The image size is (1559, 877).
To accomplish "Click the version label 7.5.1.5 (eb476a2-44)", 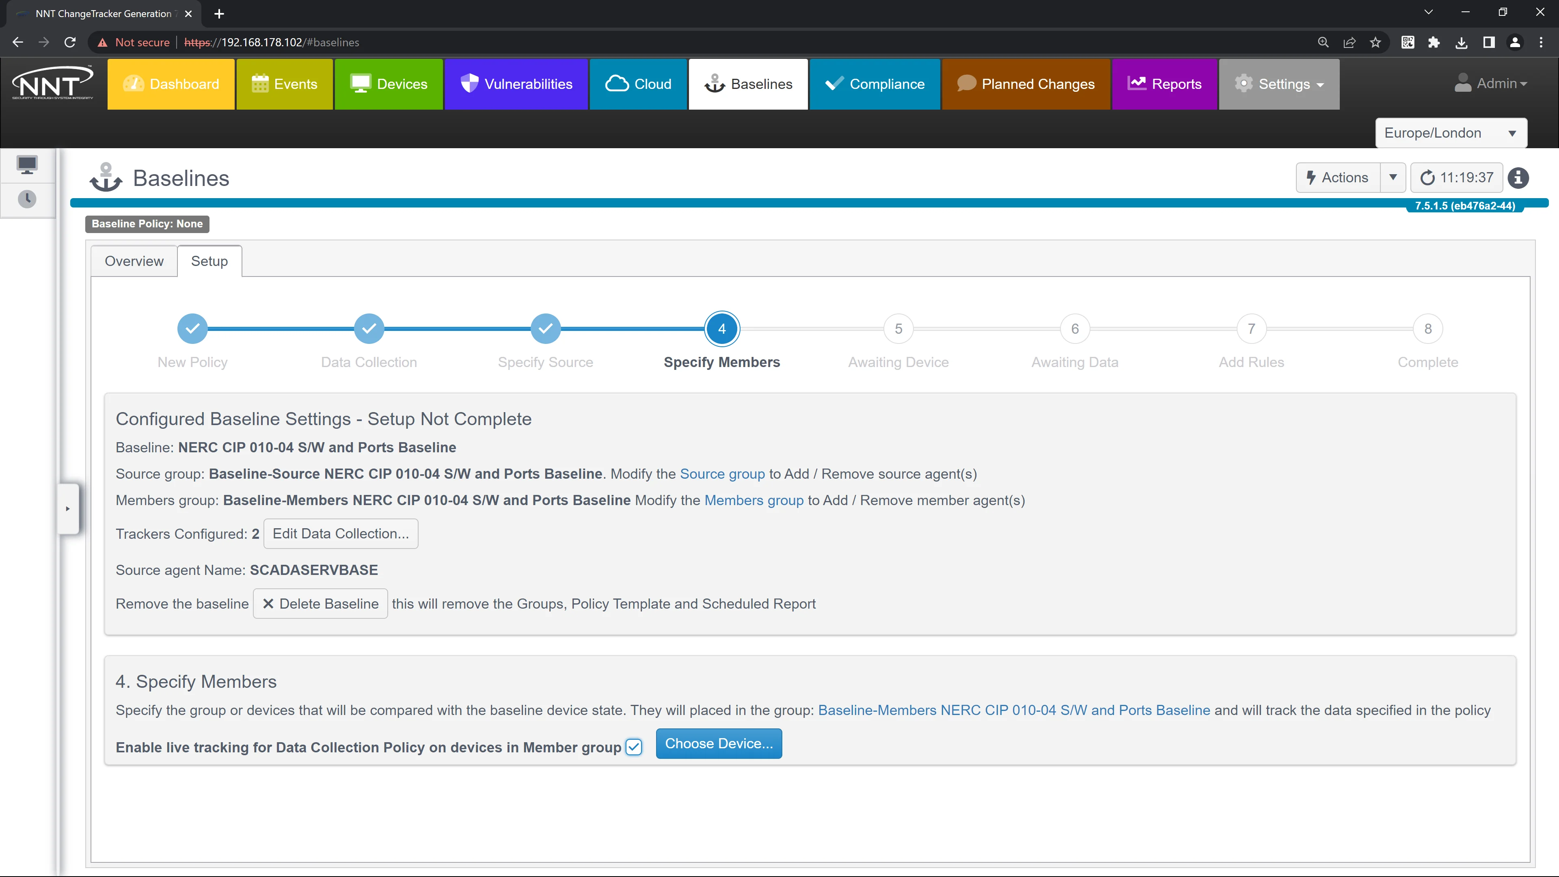I will 1464,206.
